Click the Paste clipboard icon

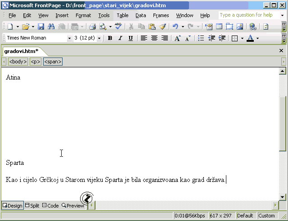(x=152, y=27)
